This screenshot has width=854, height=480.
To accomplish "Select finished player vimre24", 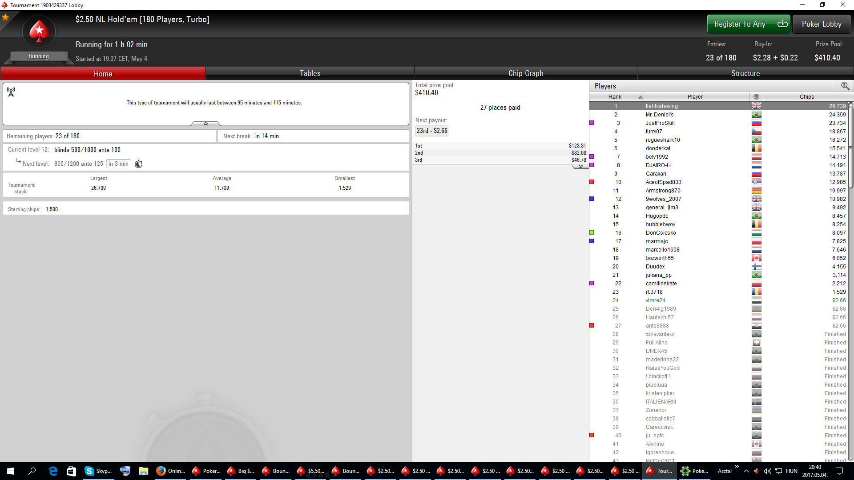I will point(718,300).
